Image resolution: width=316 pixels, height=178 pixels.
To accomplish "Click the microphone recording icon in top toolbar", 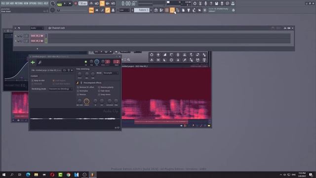I will point(205,3).
